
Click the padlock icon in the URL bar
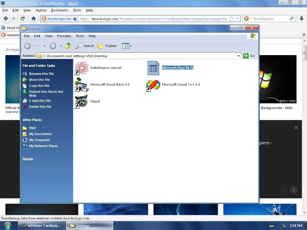pyautogui.click(x=75, y=19)
